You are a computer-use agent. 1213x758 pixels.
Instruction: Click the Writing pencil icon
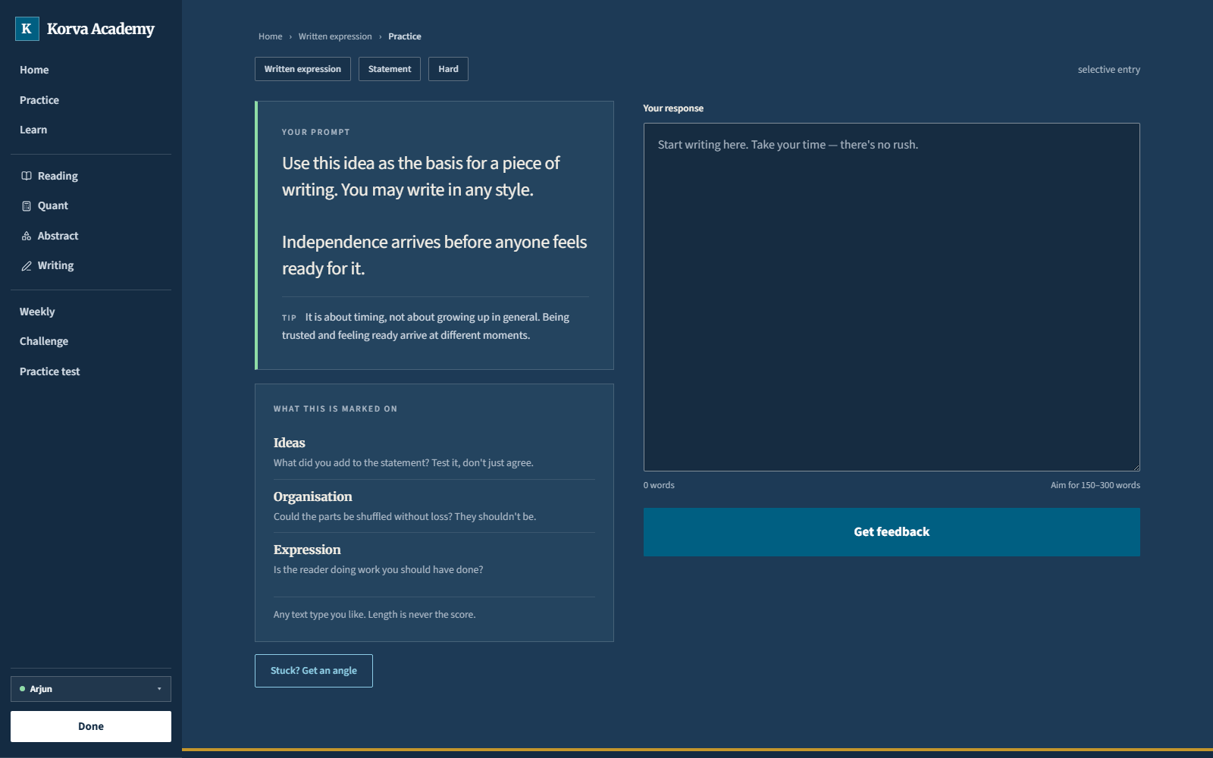[x=27, y=266]
